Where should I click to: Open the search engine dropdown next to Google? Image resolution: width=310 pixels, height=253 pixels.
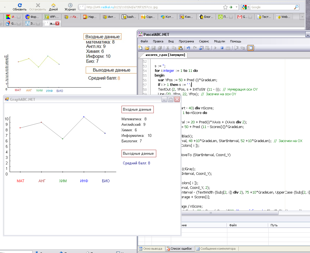coord(249,7)
